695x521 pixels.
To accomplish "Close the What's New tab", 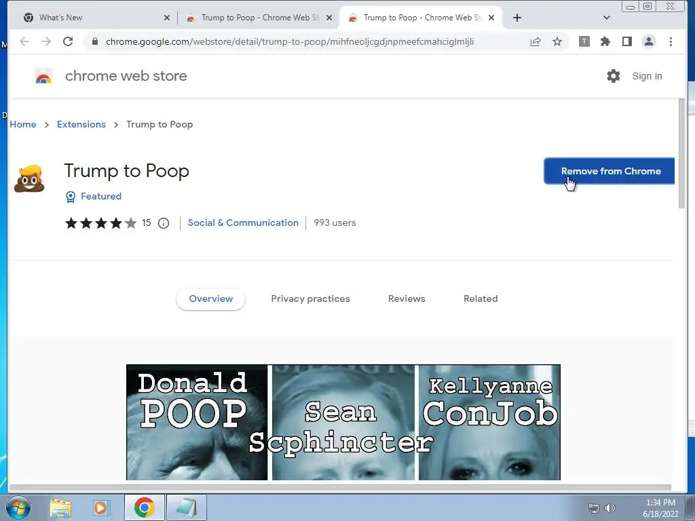I will (x=167, y=18).
